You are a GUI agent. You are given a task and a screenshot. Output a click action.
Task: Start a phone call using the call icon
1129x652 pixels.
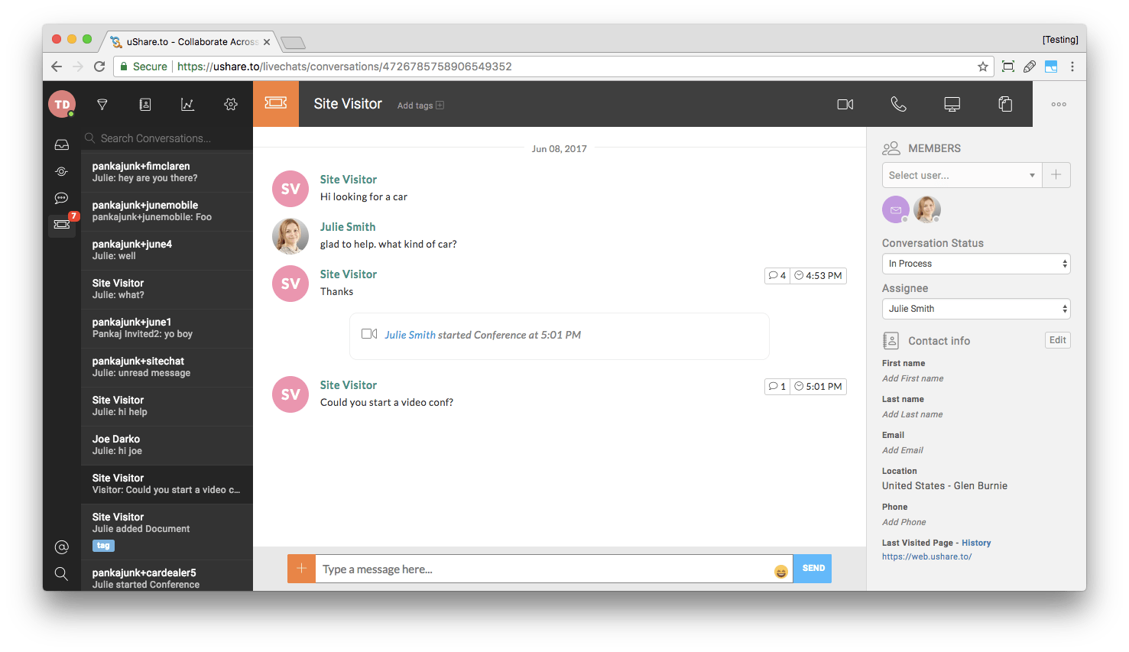tap(898, 104)
